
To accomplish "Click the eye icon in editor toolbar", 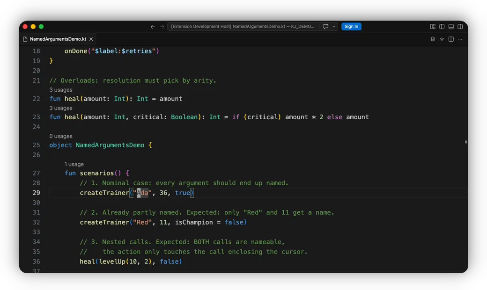I will click(x=442, y=39).
